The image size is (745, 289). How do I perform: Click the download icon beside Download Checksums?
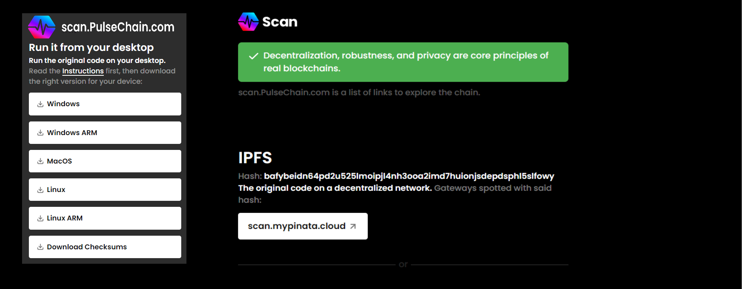pyautogui.click(x=40, y=247)
